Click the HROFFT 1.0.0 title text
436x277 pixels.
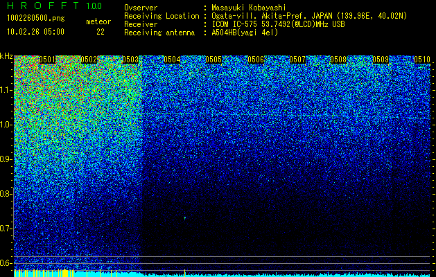pos(55,6)
